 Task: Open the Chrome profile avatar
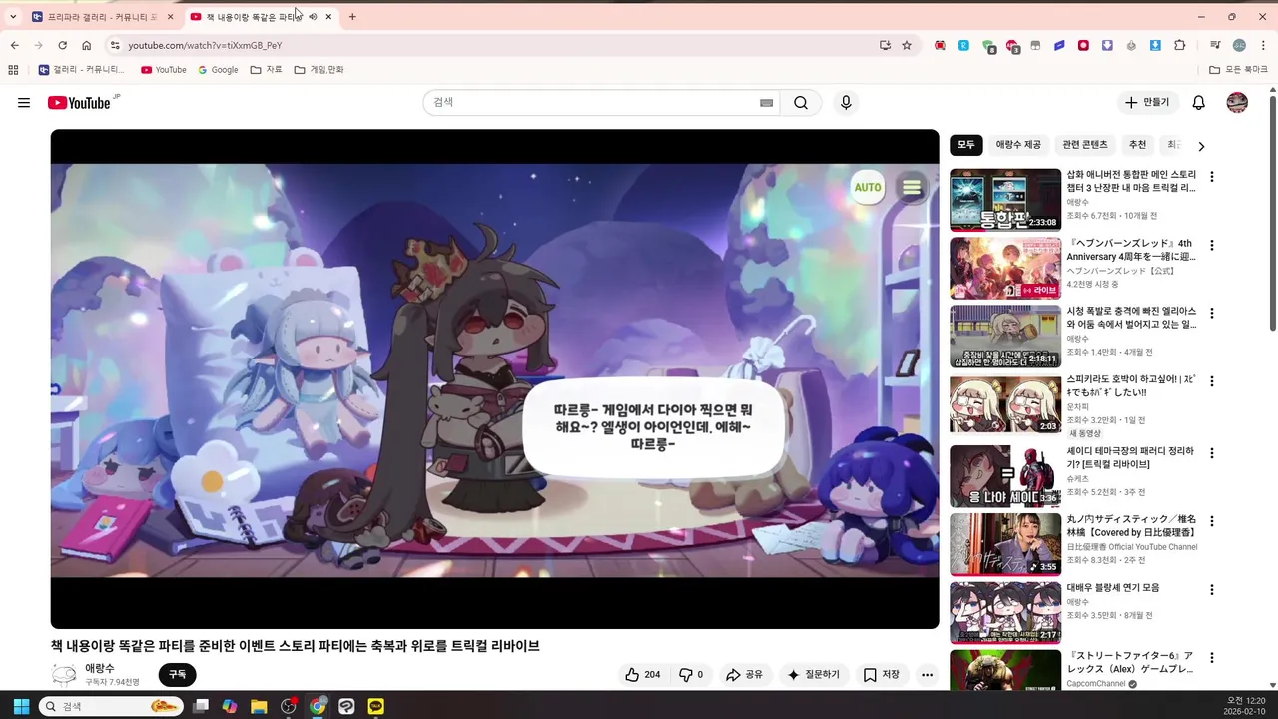(1239, 45)
